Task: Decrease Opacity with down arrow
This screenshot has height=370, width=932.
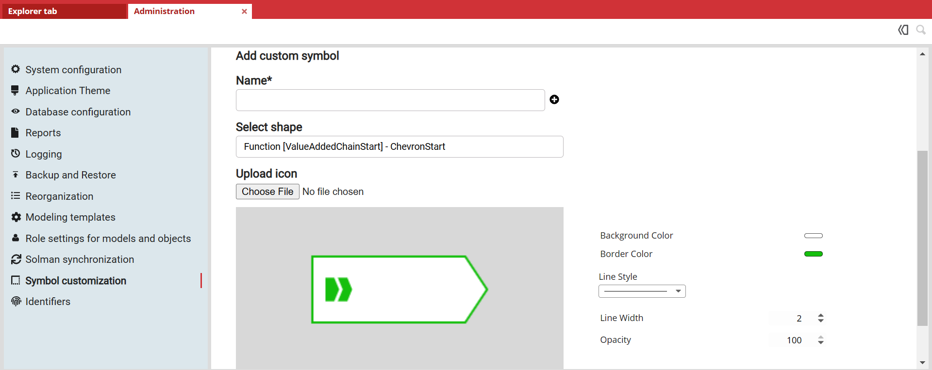Action: 821,343
